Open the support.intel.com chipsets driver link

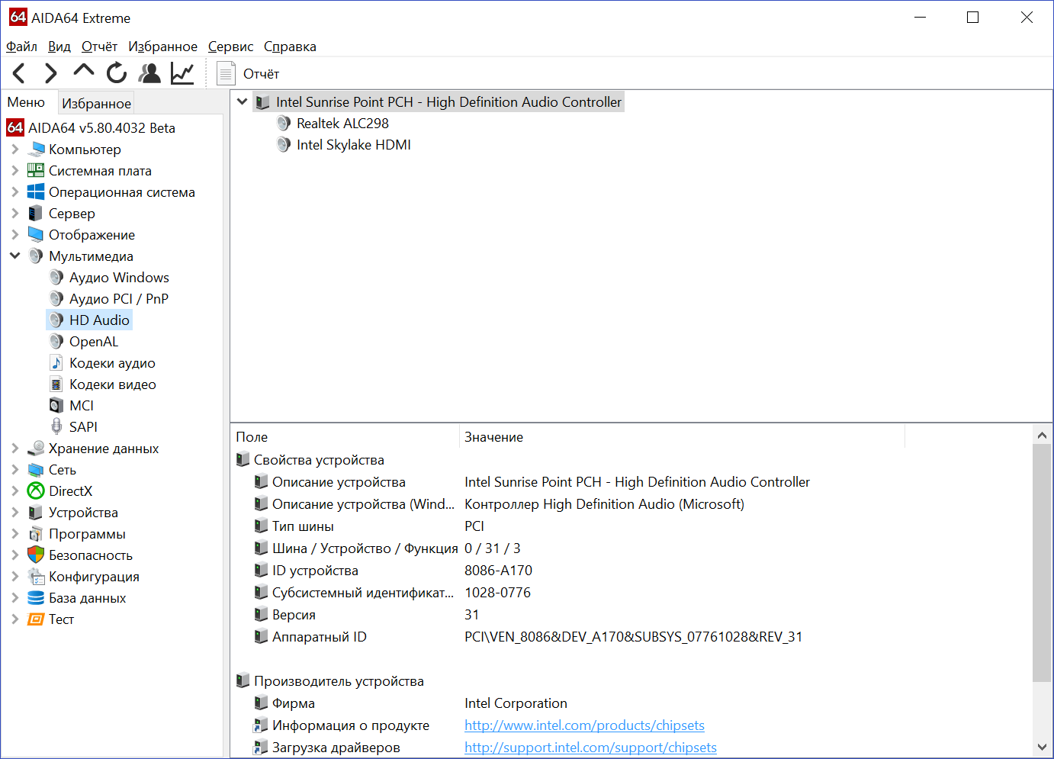tap(590, 748)
